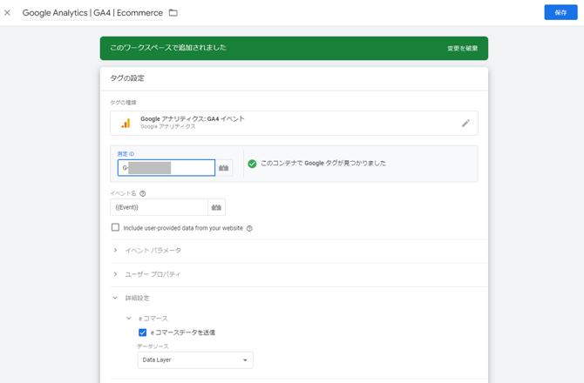Click 変更を破棄 in the green banner
This screenshot has height=383, width=584.
coord(462,49)
